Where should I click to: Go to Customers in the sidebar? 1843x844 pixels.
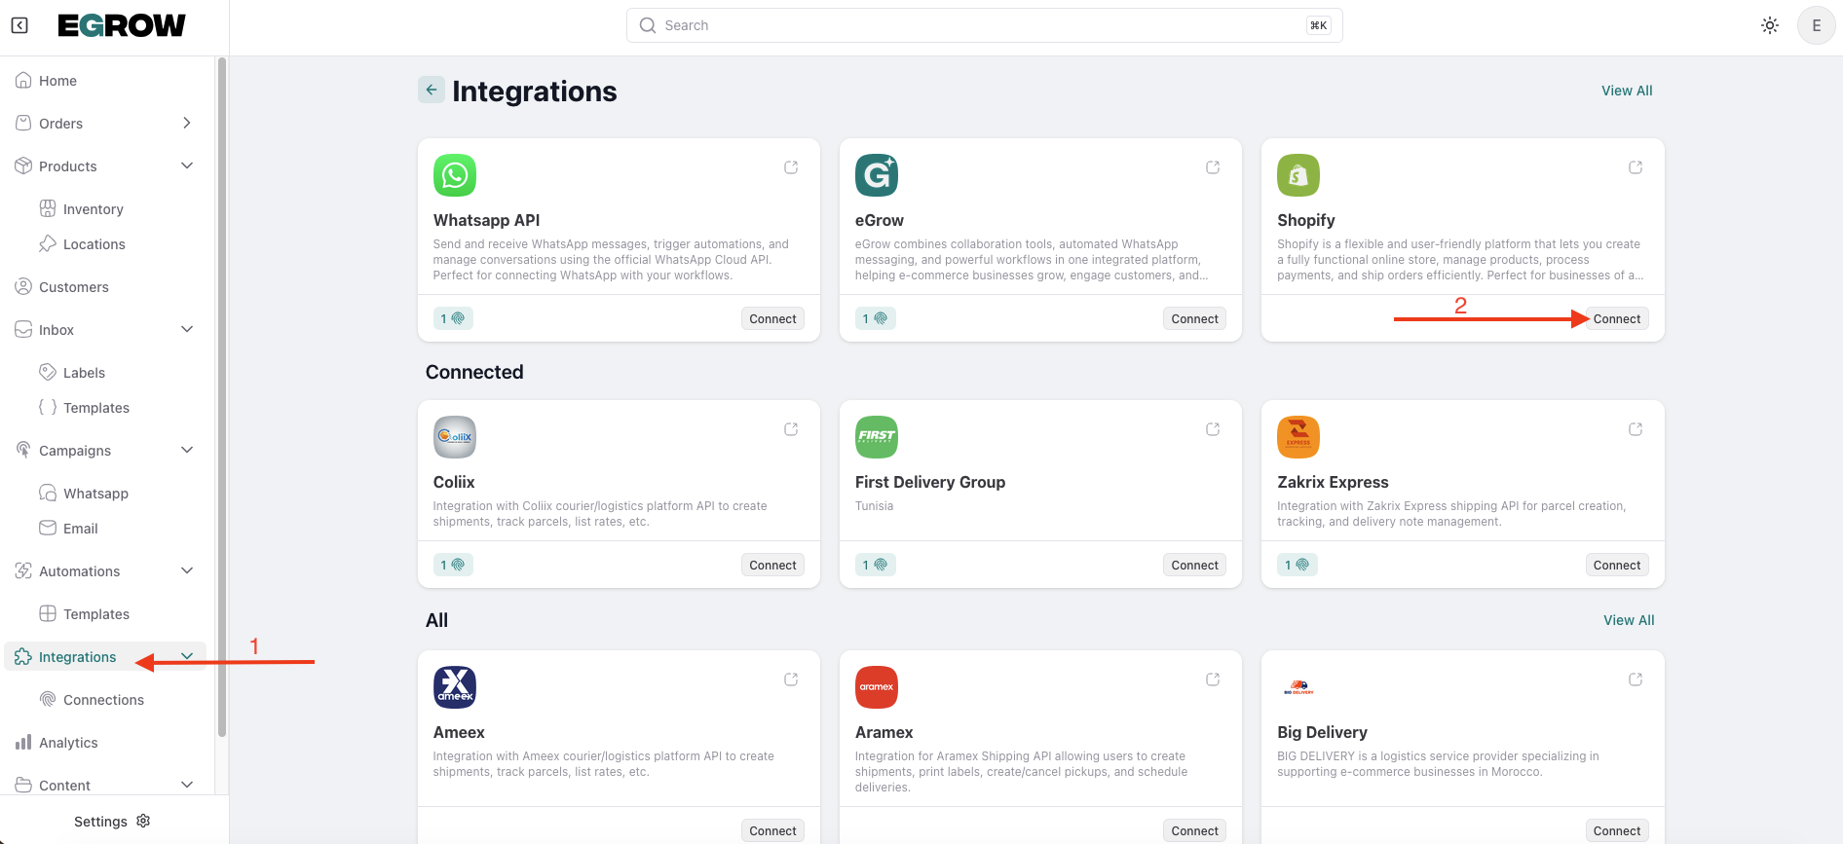(73, 287)
